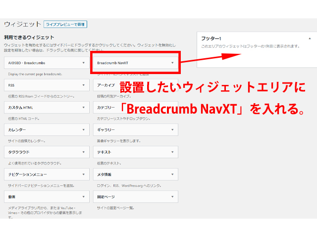This screenshot has width=317, height=237.
Task: Click the フッター1 area description text
Action: coord(250,46)
